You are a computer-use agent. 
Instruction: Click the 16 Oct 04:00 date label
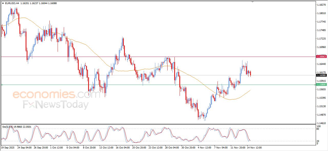pyautogui.click(x=123, y=148)
